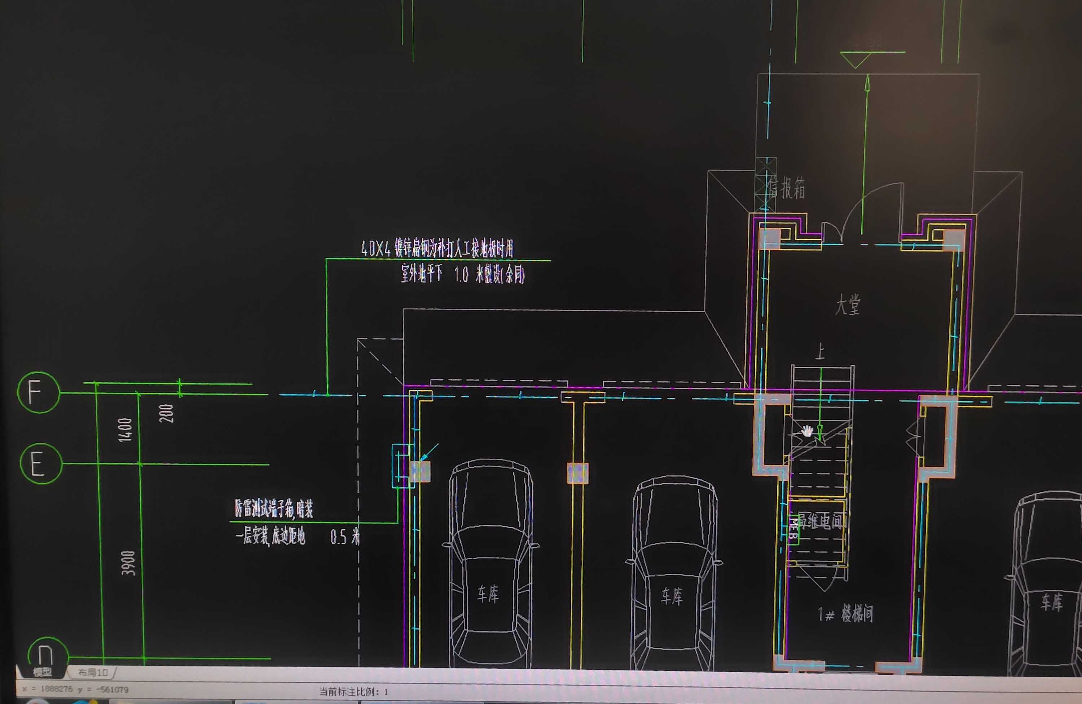This screenshot has height=704, width=1082.
Task: Select the gray column on the yellow partition wall
Action: pyautogui.click(x=577, y=473)
